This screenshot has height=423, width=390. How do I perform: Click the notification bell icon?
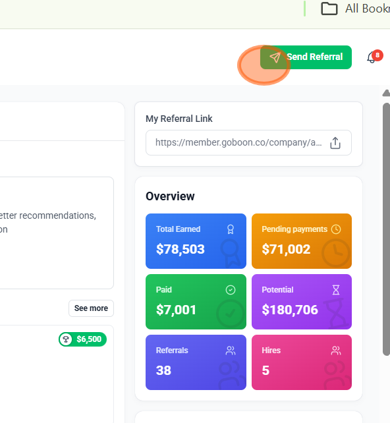(372, 57)
